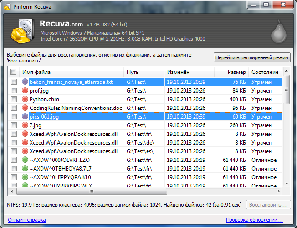Click the green status dot for ~AXDW^000JOLVRF.EZO
This screenshot has width=297, height=228.
coord(25,160)
